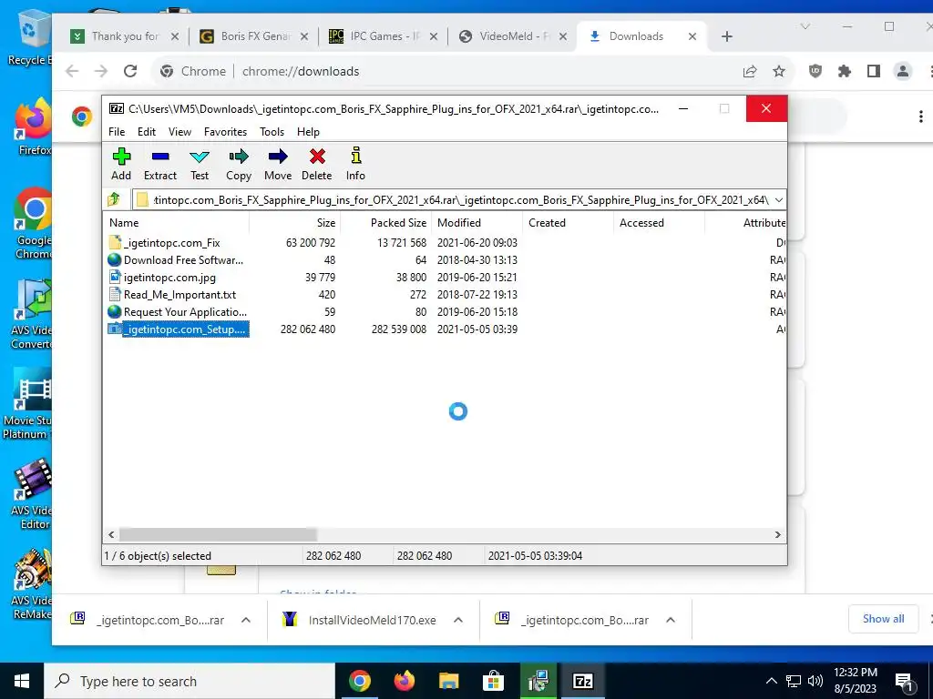The width and height of the screenshot is (933, 699).
Task: Click the 7-Zip address path field
Action: click(452, 199)
